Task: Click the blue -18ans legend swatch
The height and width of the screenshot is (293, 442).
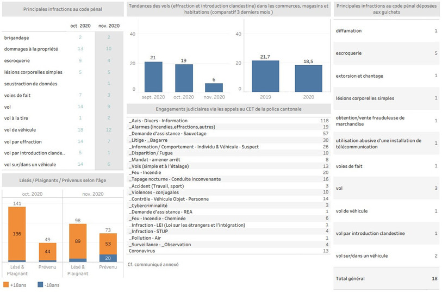Action: pos(40,284)
